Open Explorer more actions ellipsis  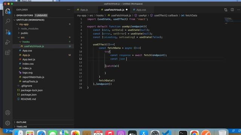point(69,10)
